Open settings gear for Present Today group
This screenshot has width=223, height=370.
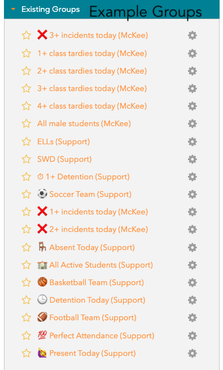coord(193,353)
